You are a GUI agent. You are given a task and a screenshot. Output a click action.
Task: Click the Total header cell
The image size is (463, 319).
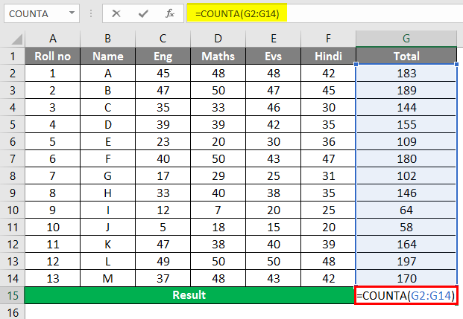[x=406, y=56]
